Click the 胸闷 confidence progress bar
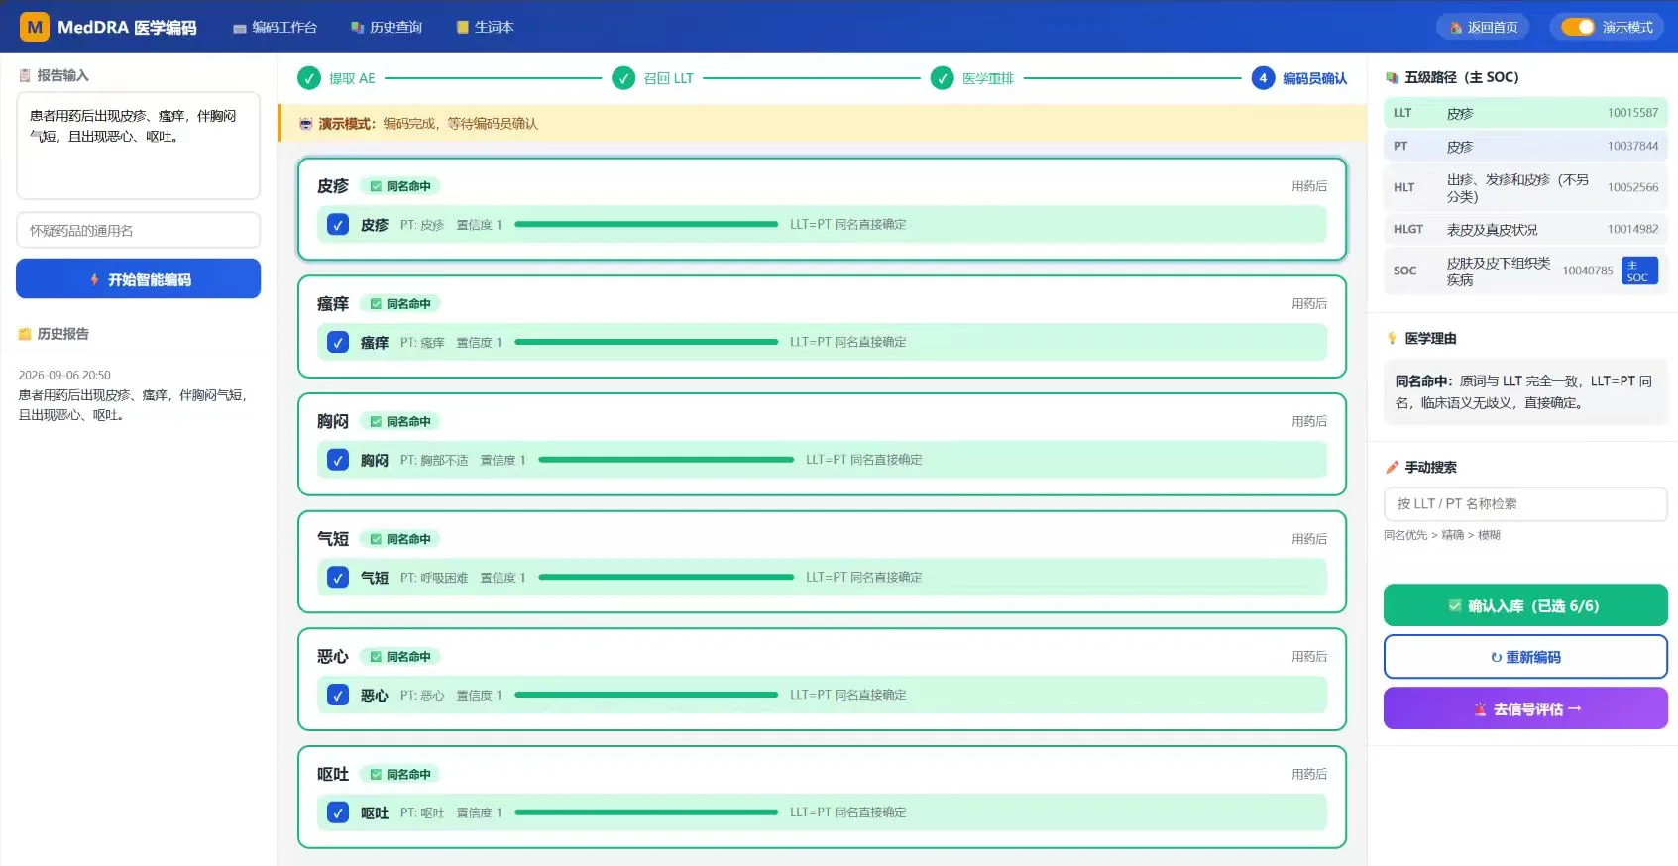The width and height of the screenshot is (1678, 866). point(666,460)
